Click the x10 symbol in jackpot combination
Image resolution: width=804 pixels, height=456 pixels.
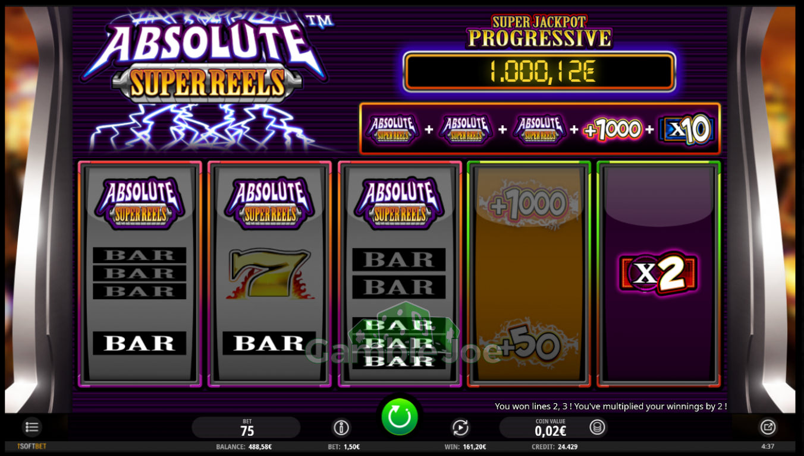[x=686, y=129]
